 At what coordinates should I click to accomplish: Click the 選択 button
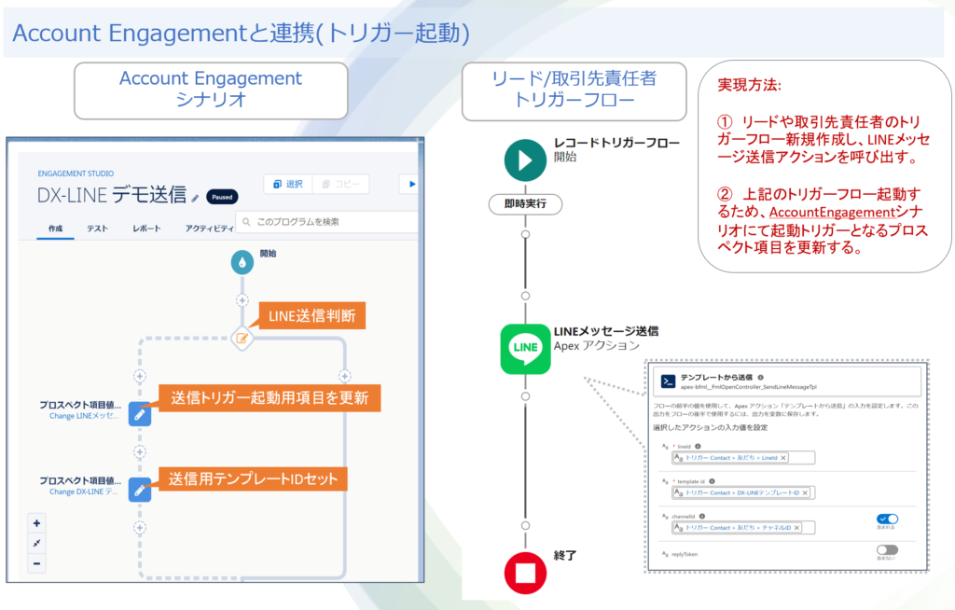point(286,185)
